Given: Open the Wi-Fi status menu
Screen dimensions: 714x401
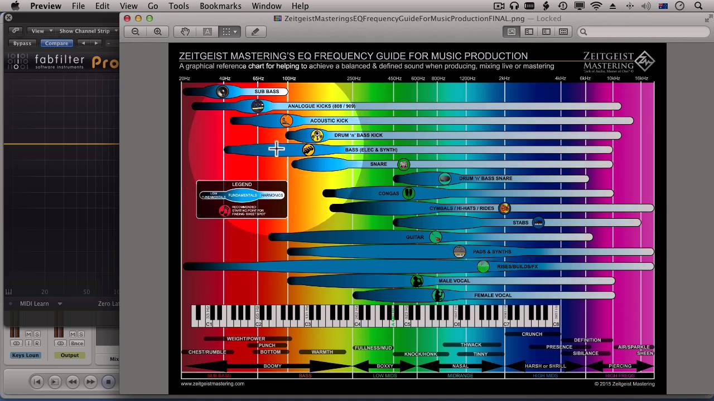Looking at the screenshot, I should coord(596,6).
